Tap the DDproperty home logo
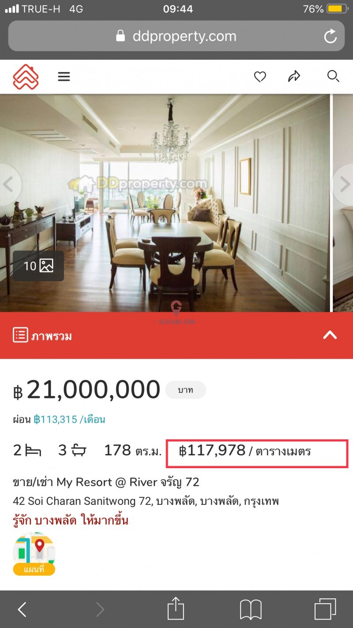 pos(26,77)
